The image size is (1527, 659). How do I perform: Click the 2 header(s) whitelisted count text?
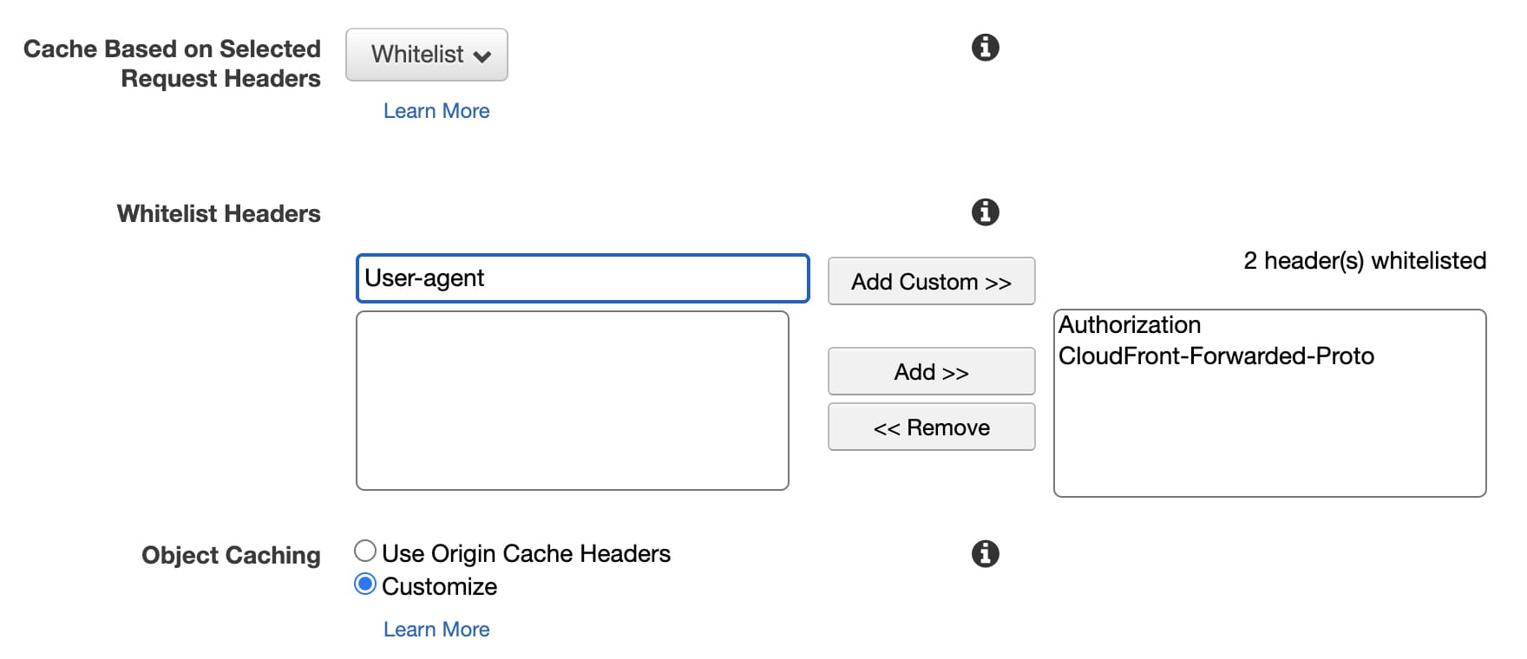tap(1364, 261)
